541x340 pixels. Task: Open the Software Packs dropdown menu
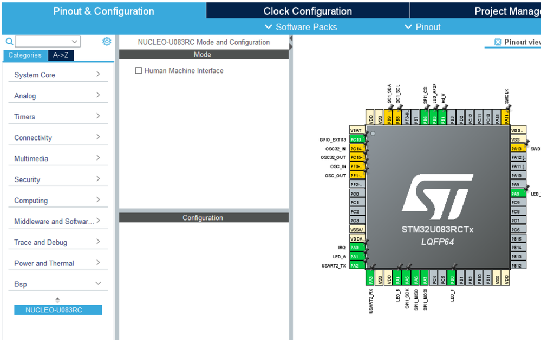click(x=301, y=27)
